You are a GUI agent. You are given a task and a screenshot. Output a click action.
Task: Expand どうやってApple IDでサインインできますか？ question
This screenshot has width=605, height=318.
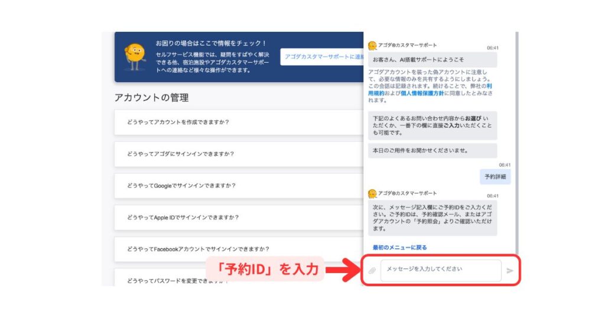239,218
